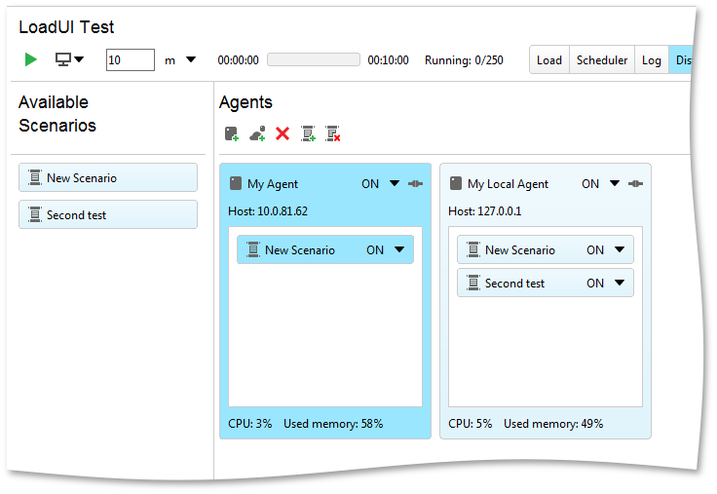The width and height of the screenshot is (717, 494).
Task: Switch to the Scheduler tab
Action: tap(602, 59)
